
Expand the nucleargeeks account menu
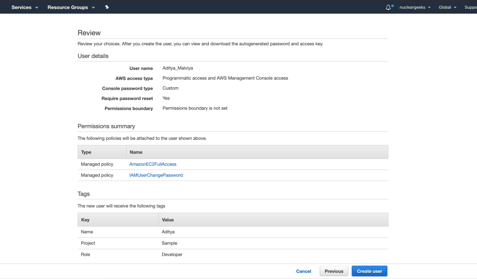pos(415,7)
